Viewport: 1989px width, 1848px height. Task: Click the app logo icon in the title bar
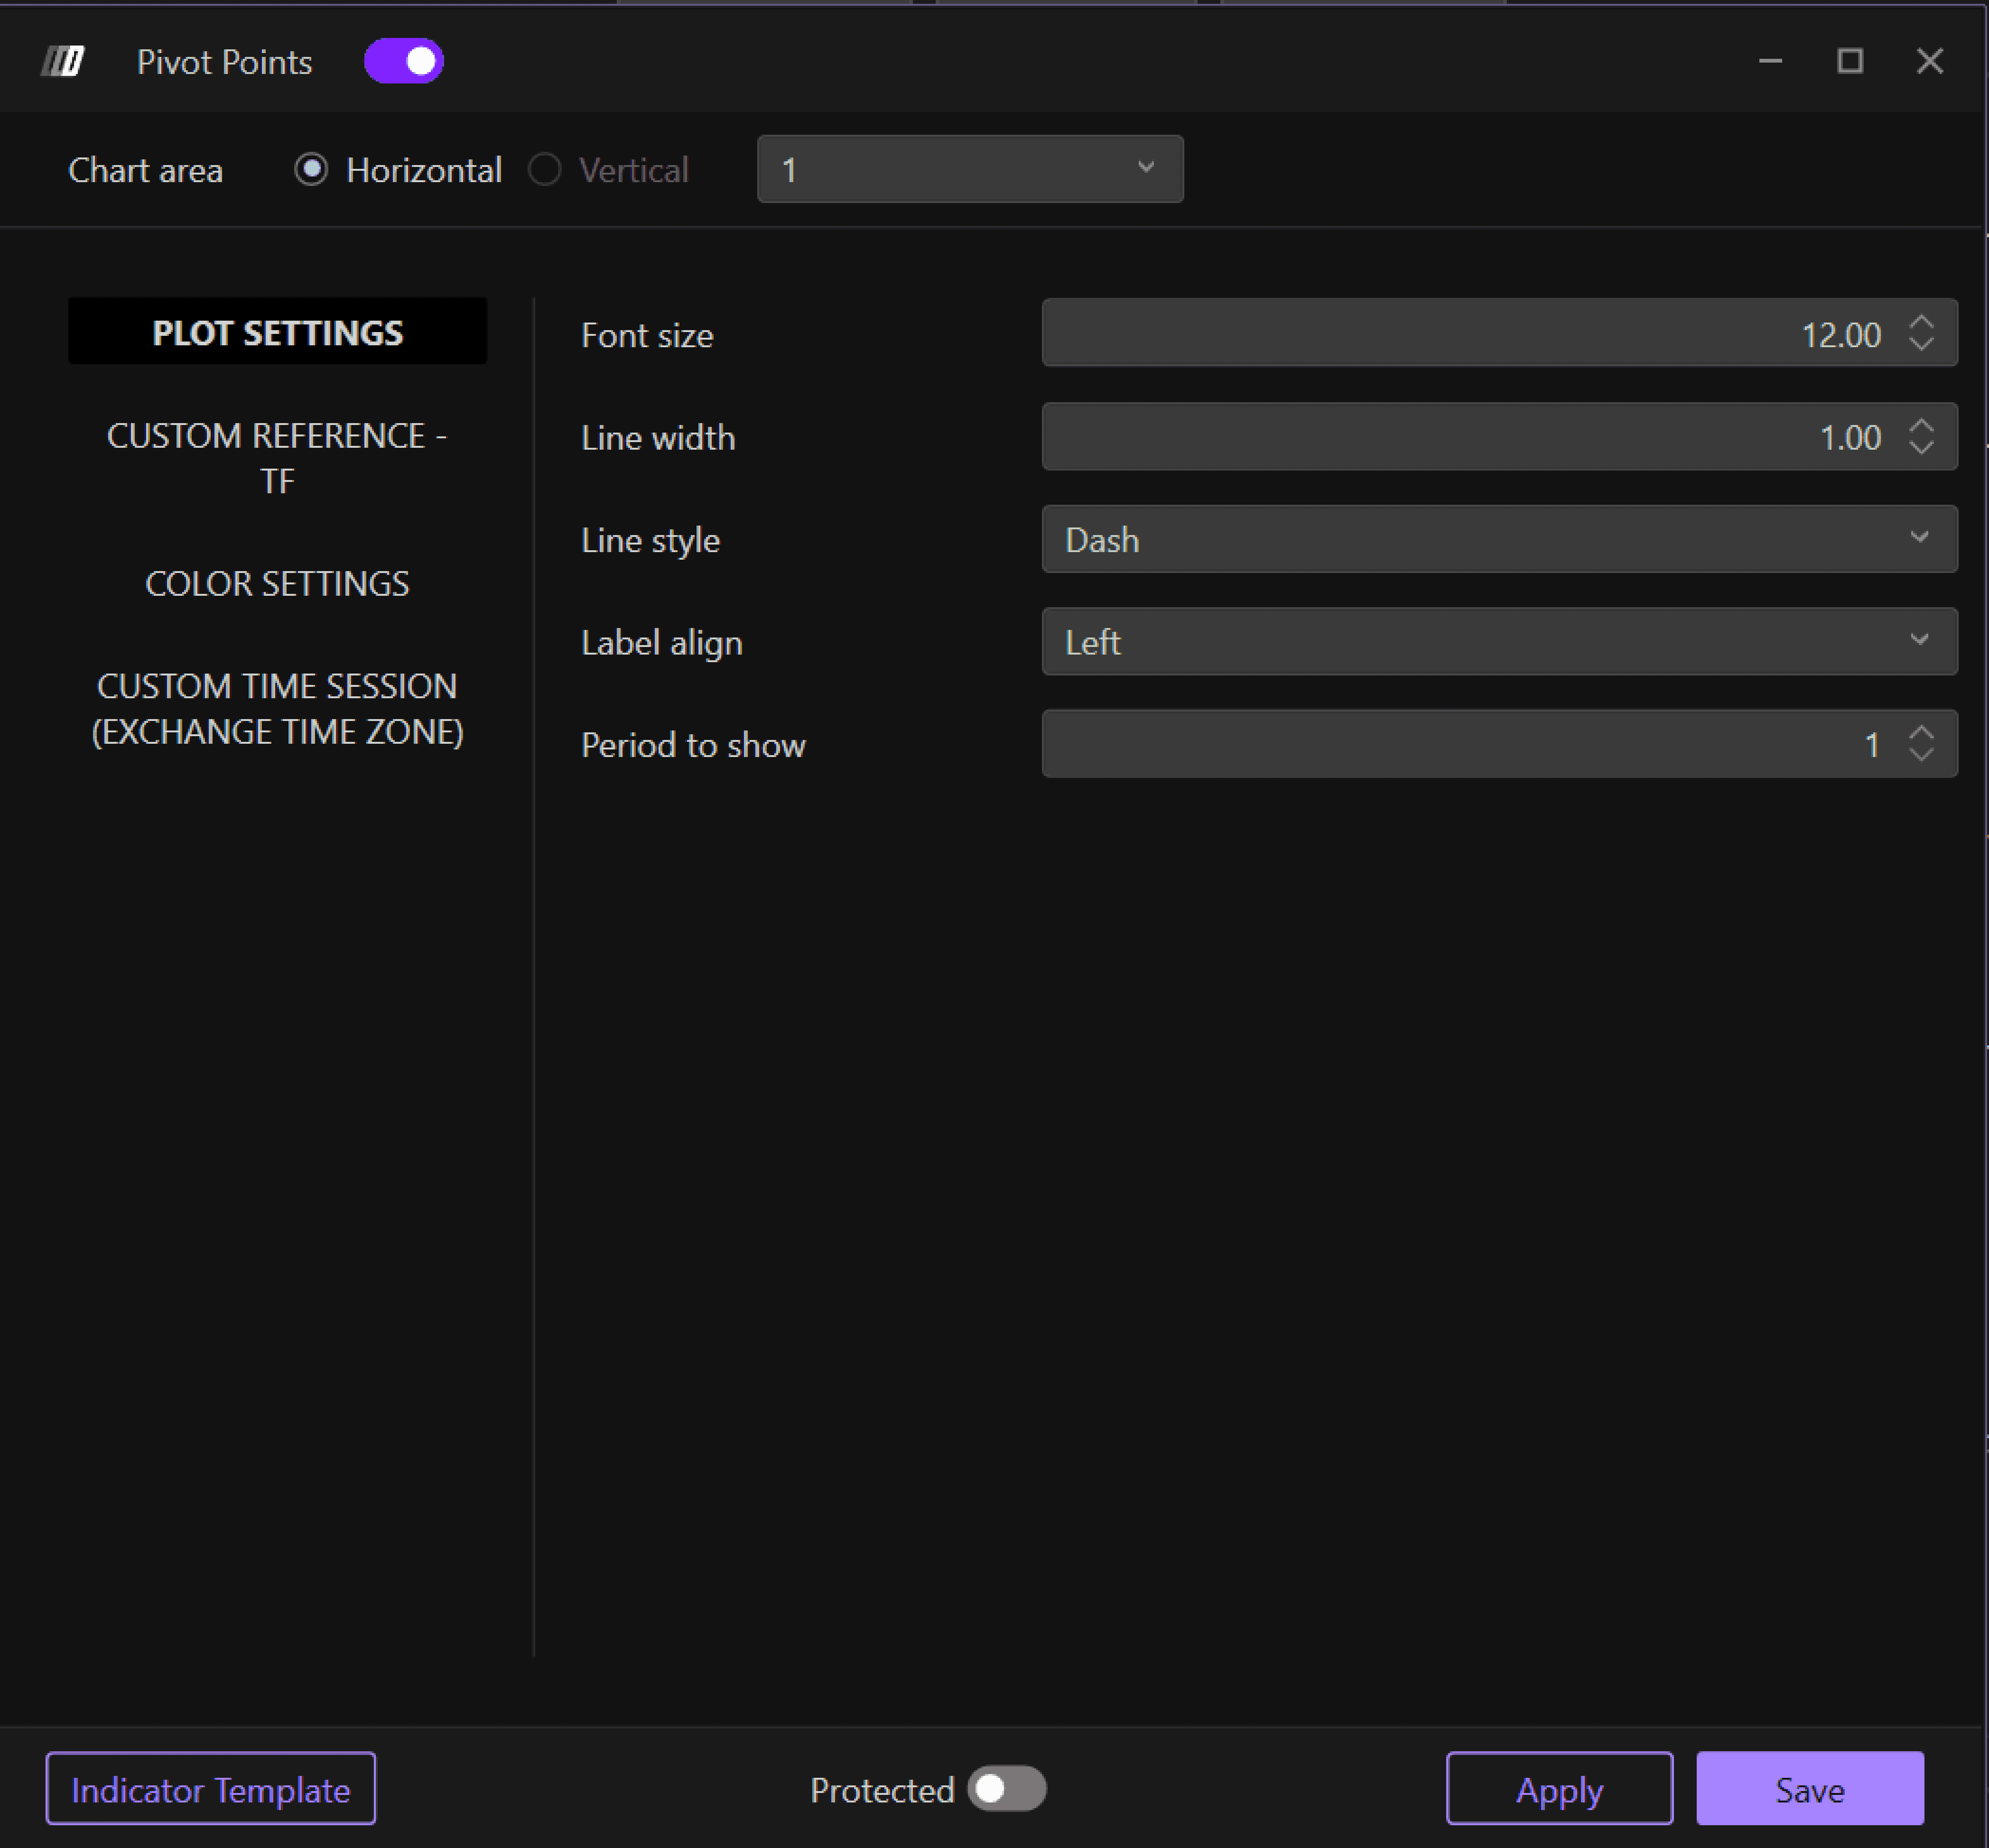tap(63, 62)
